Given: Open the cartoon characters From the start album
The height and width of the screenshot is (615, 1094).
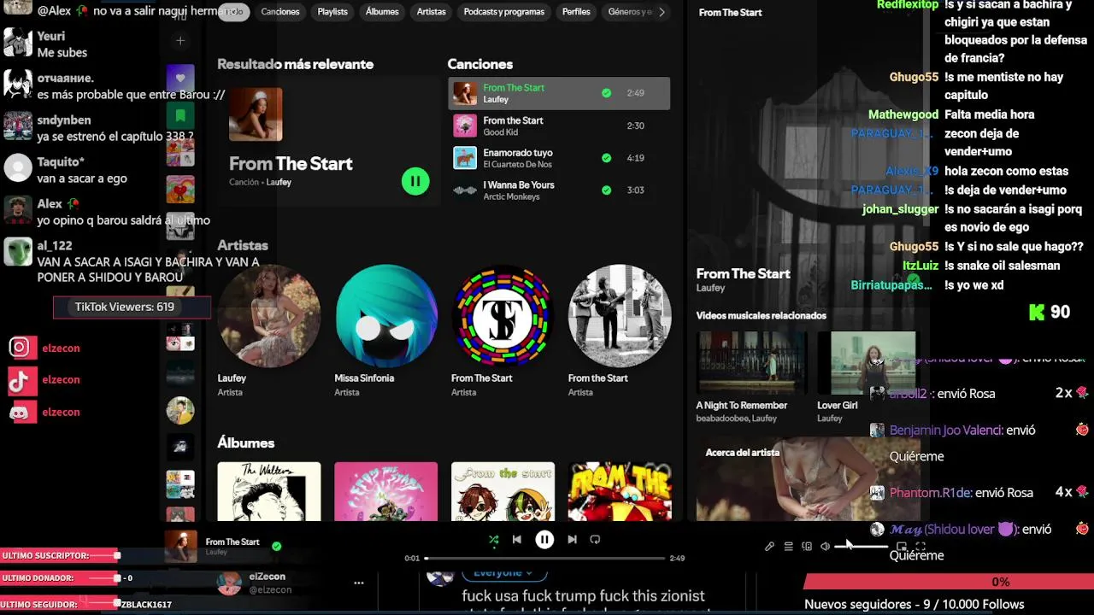Looking at the screenshot, I should (x=503, y=491).
